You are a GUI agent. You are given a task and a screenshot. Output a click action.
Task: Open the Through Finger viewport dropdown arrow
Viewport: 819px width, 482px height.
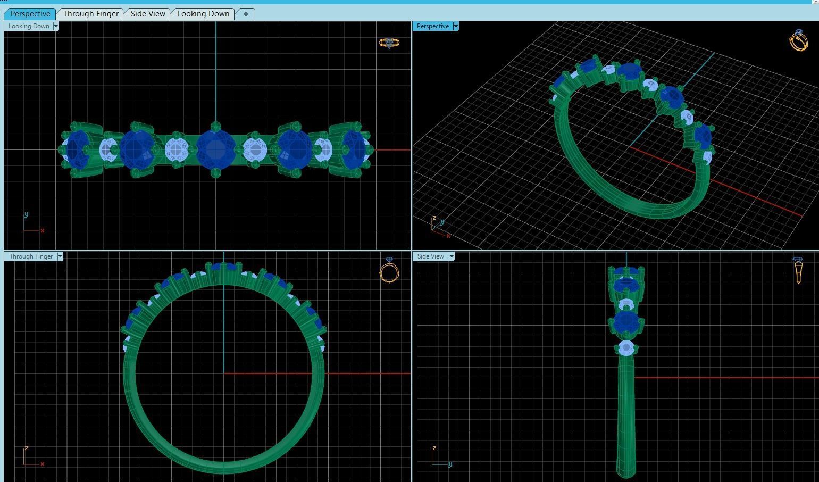(60, 256)
